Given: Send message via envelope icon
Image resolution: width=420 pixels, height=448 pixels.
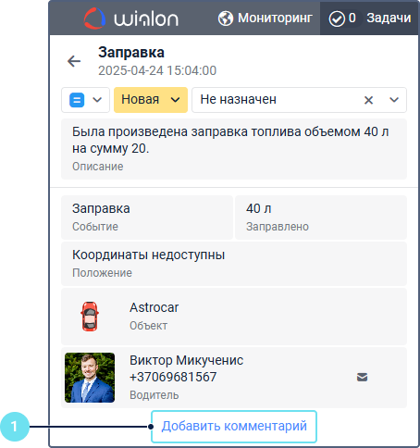Looking at the screenshot, I should (362, 377).
